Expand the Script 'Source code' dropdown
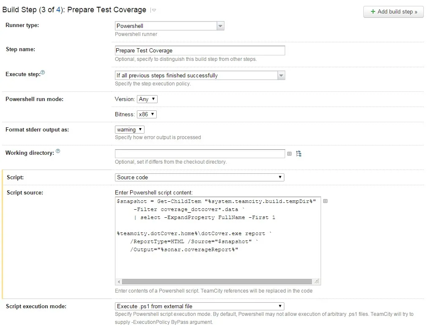 click(x=199, y=177)
